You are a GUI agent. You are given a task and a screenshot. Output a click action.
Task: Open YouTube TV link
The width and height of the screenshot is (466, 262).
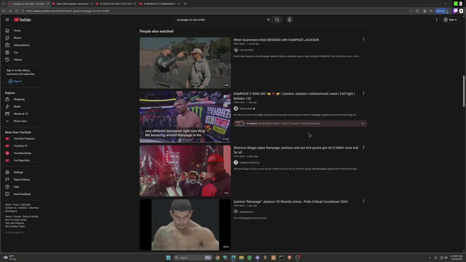tap(20, 146)
